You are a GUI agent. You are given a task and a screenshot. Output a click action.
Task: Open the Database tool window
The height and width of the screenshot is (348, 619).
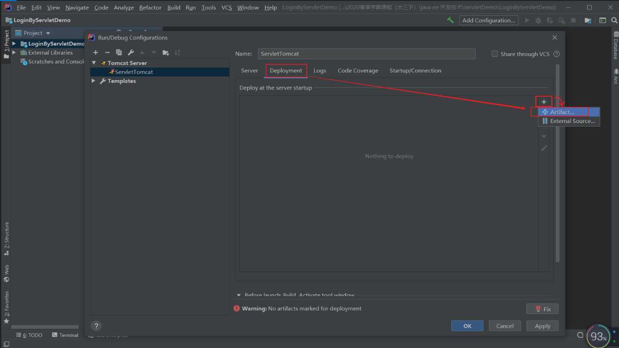click(616, 46)
